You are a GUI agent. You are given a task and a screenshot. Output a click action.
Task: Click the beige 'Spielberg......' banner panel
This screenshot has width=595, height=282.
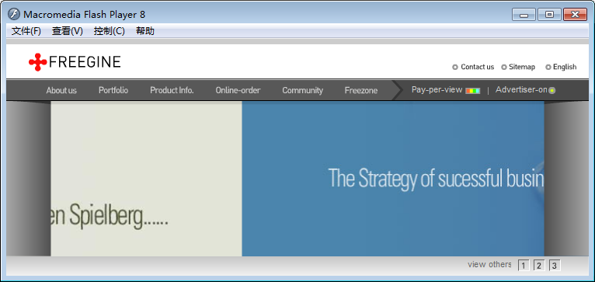tap(146, 179)
